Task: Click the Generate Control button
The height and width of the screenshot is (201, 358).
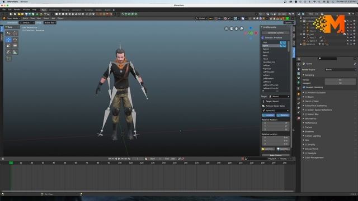Action: click(276, 33)
